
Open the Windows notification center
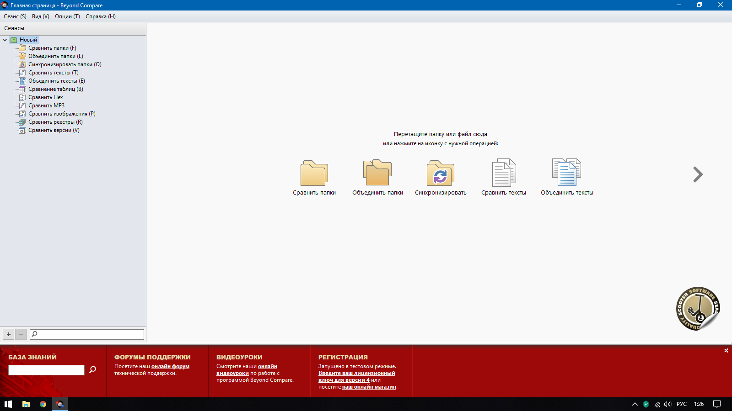coord(717,404)
